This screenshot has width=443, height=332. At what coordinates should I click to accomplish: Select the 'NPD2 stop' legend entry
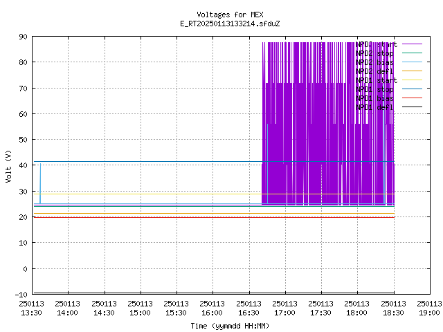374,53
